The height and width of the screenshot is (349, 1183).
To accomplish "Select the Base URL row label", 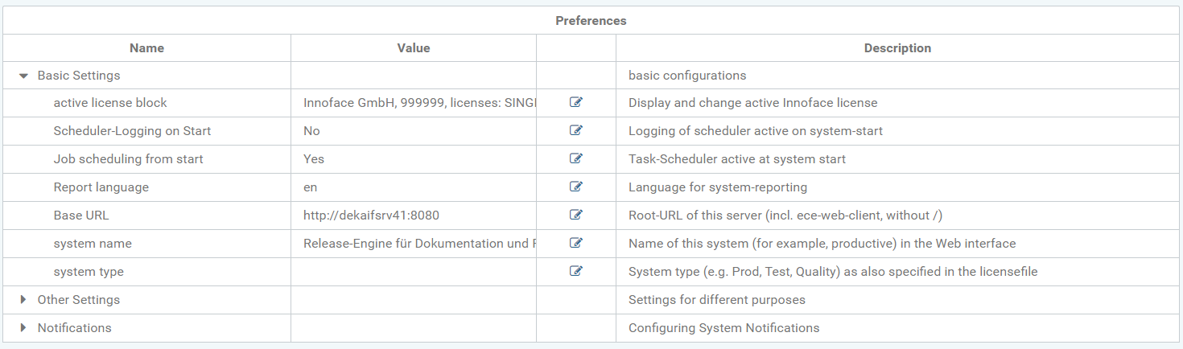I will click(x=81, y=216).
